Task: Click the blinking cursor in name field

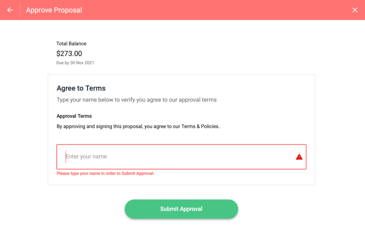Action: coord(66,157)
